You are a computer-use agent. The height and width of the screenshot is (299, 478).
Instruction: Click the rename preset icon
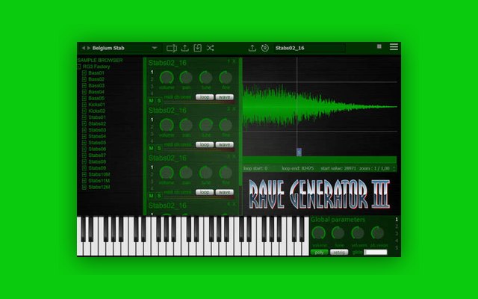(172, 48)
